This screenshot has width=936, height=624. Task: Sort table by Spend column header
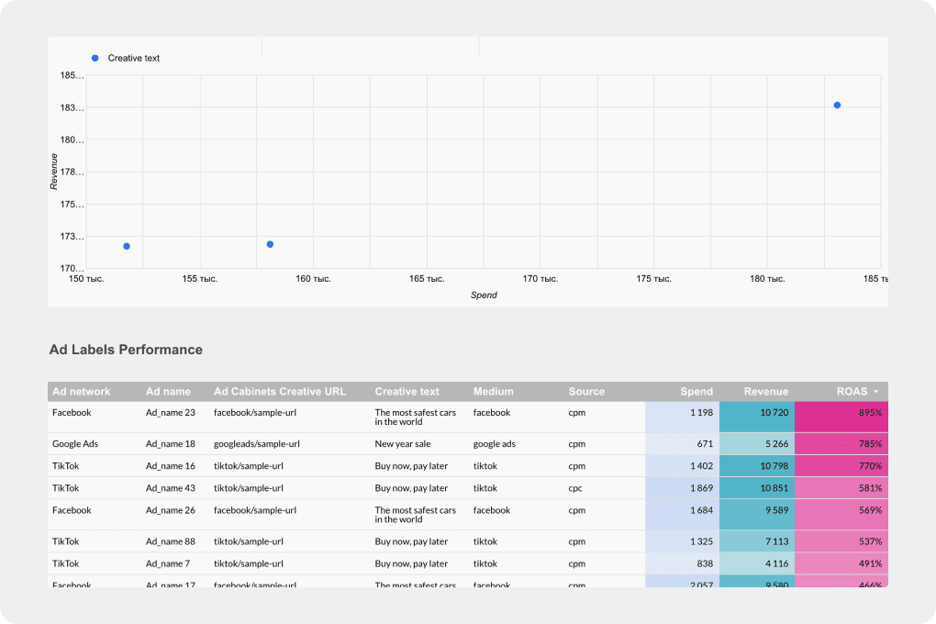tap(696, 392)
